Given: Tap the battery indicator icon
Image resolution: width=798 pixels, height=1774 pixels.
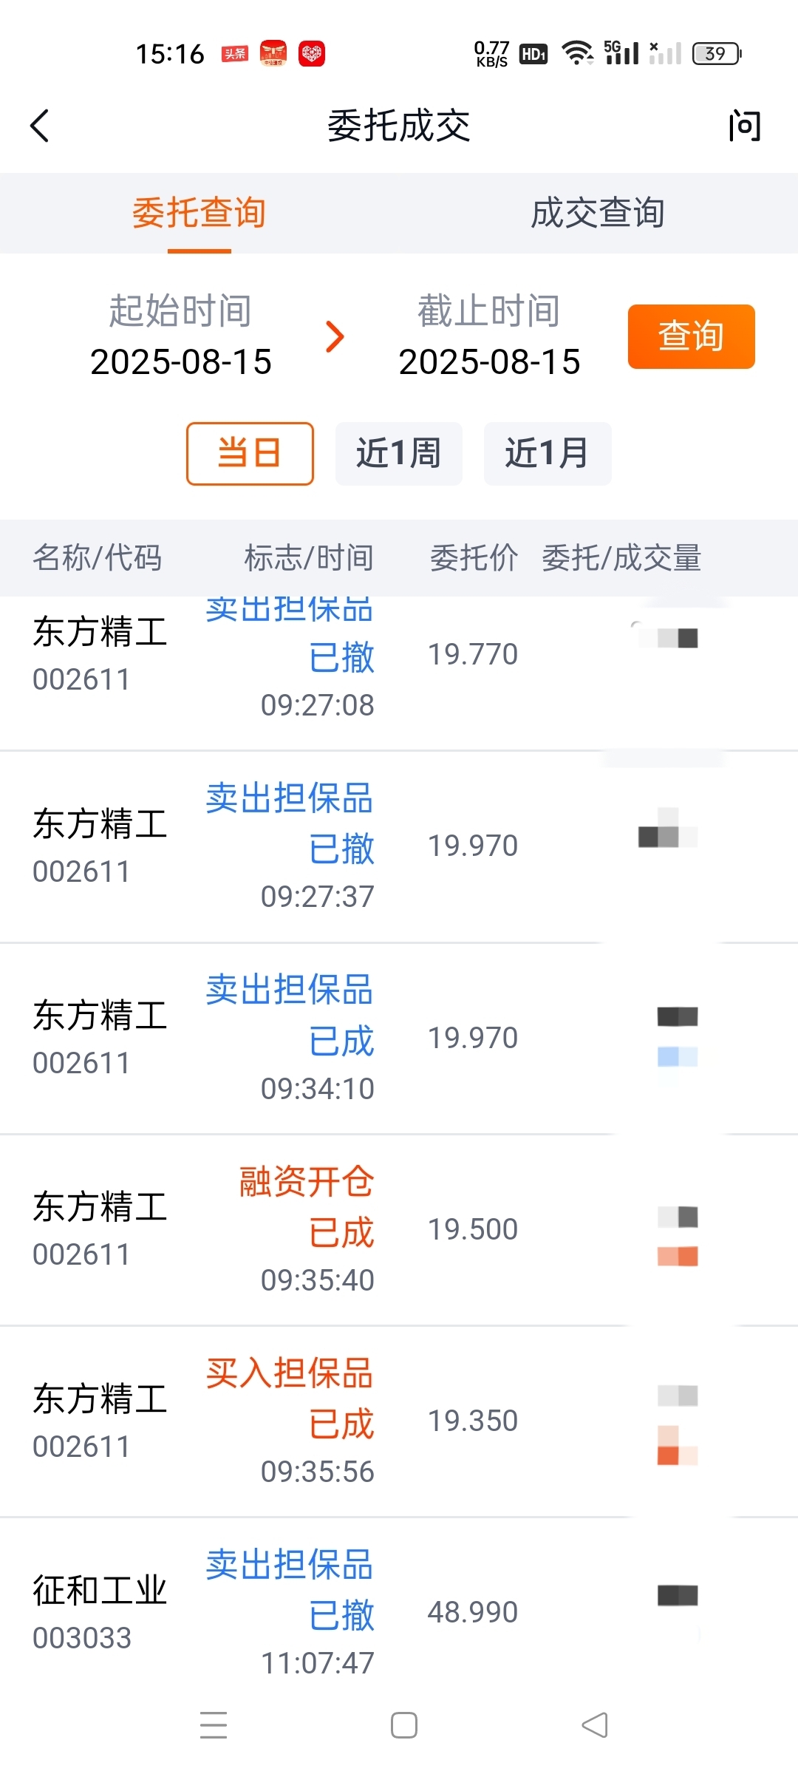Looking at the screenshot, I should click(x=717, y=53).
